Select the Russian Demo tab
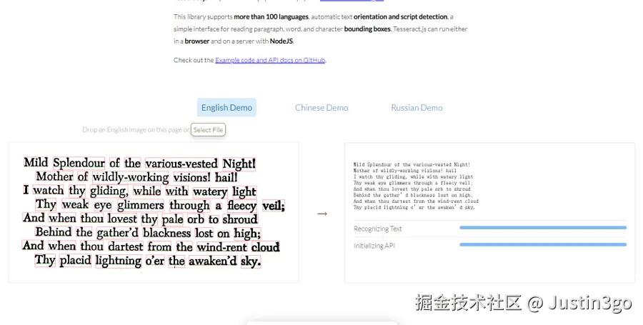 coord(417,107)
